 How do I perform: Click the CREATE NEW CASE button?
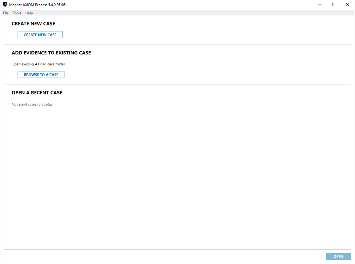click(40, 35)
